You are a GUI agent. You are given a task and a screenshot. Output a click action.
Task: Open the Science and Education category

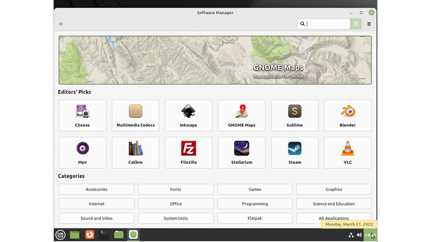(x=334, y=204)
